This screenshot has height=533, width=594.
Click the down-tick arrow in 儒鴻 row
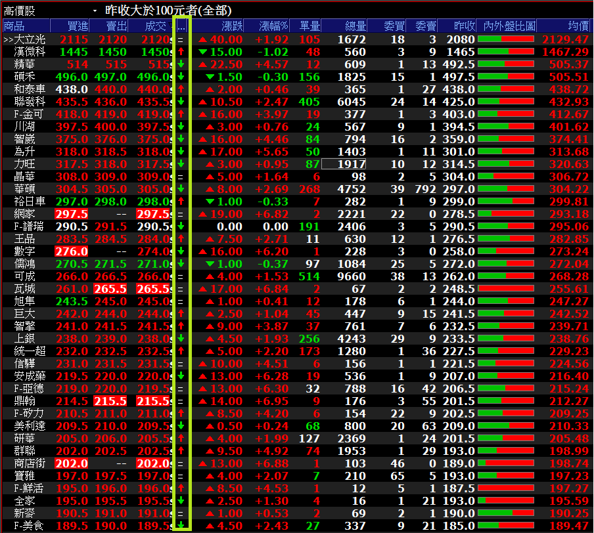[181, 263]
